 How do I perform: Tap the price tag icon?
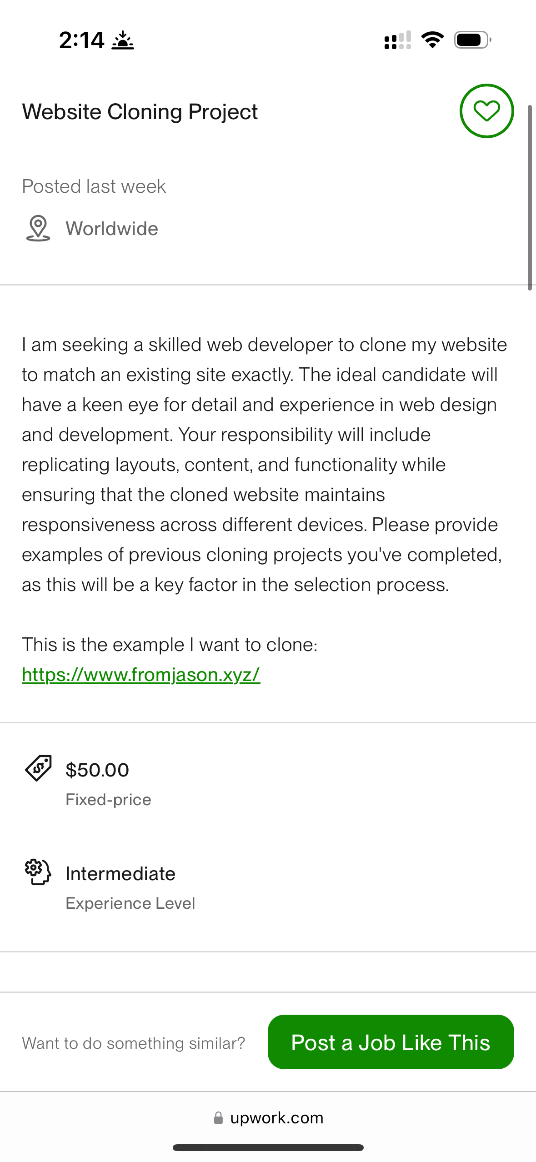[x=38, y=768]
